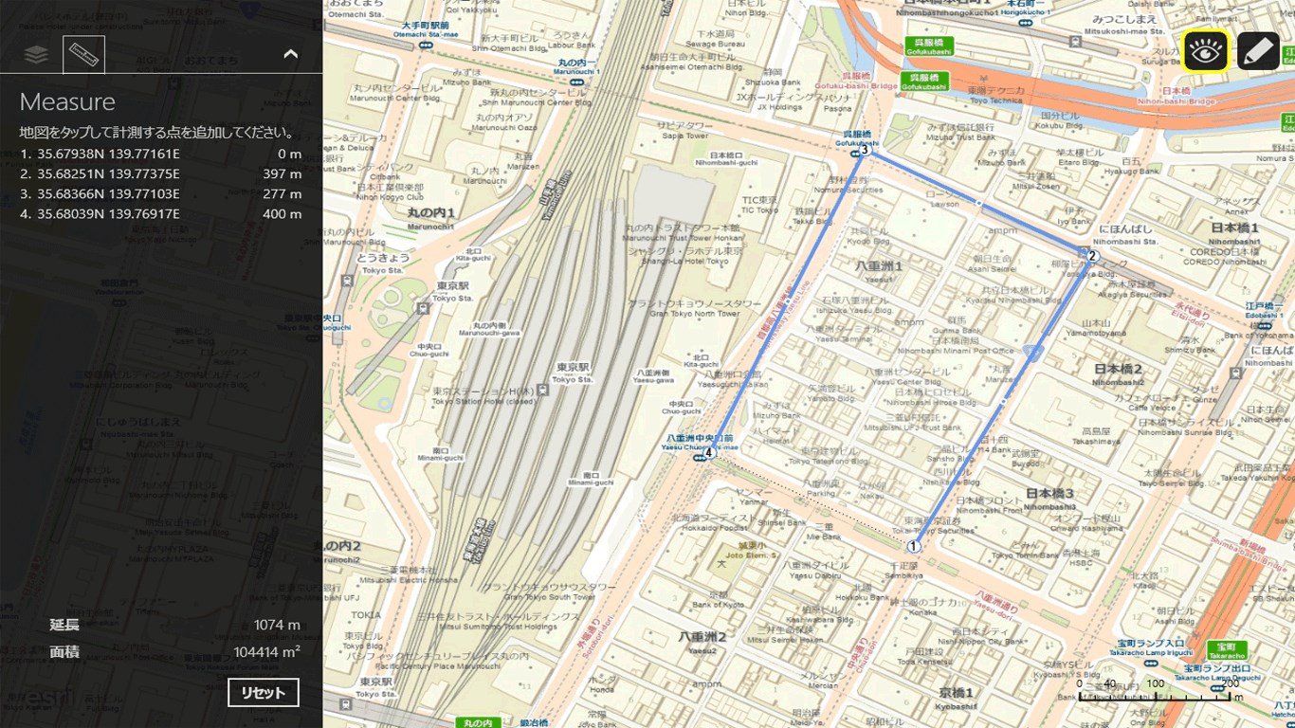
Task: Click the green 宝町 Takaracho sign
Action: (x=1227, y=650)
